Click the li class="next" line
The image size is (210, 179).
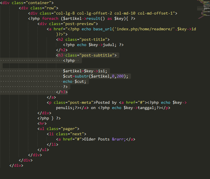pos(66,134)
